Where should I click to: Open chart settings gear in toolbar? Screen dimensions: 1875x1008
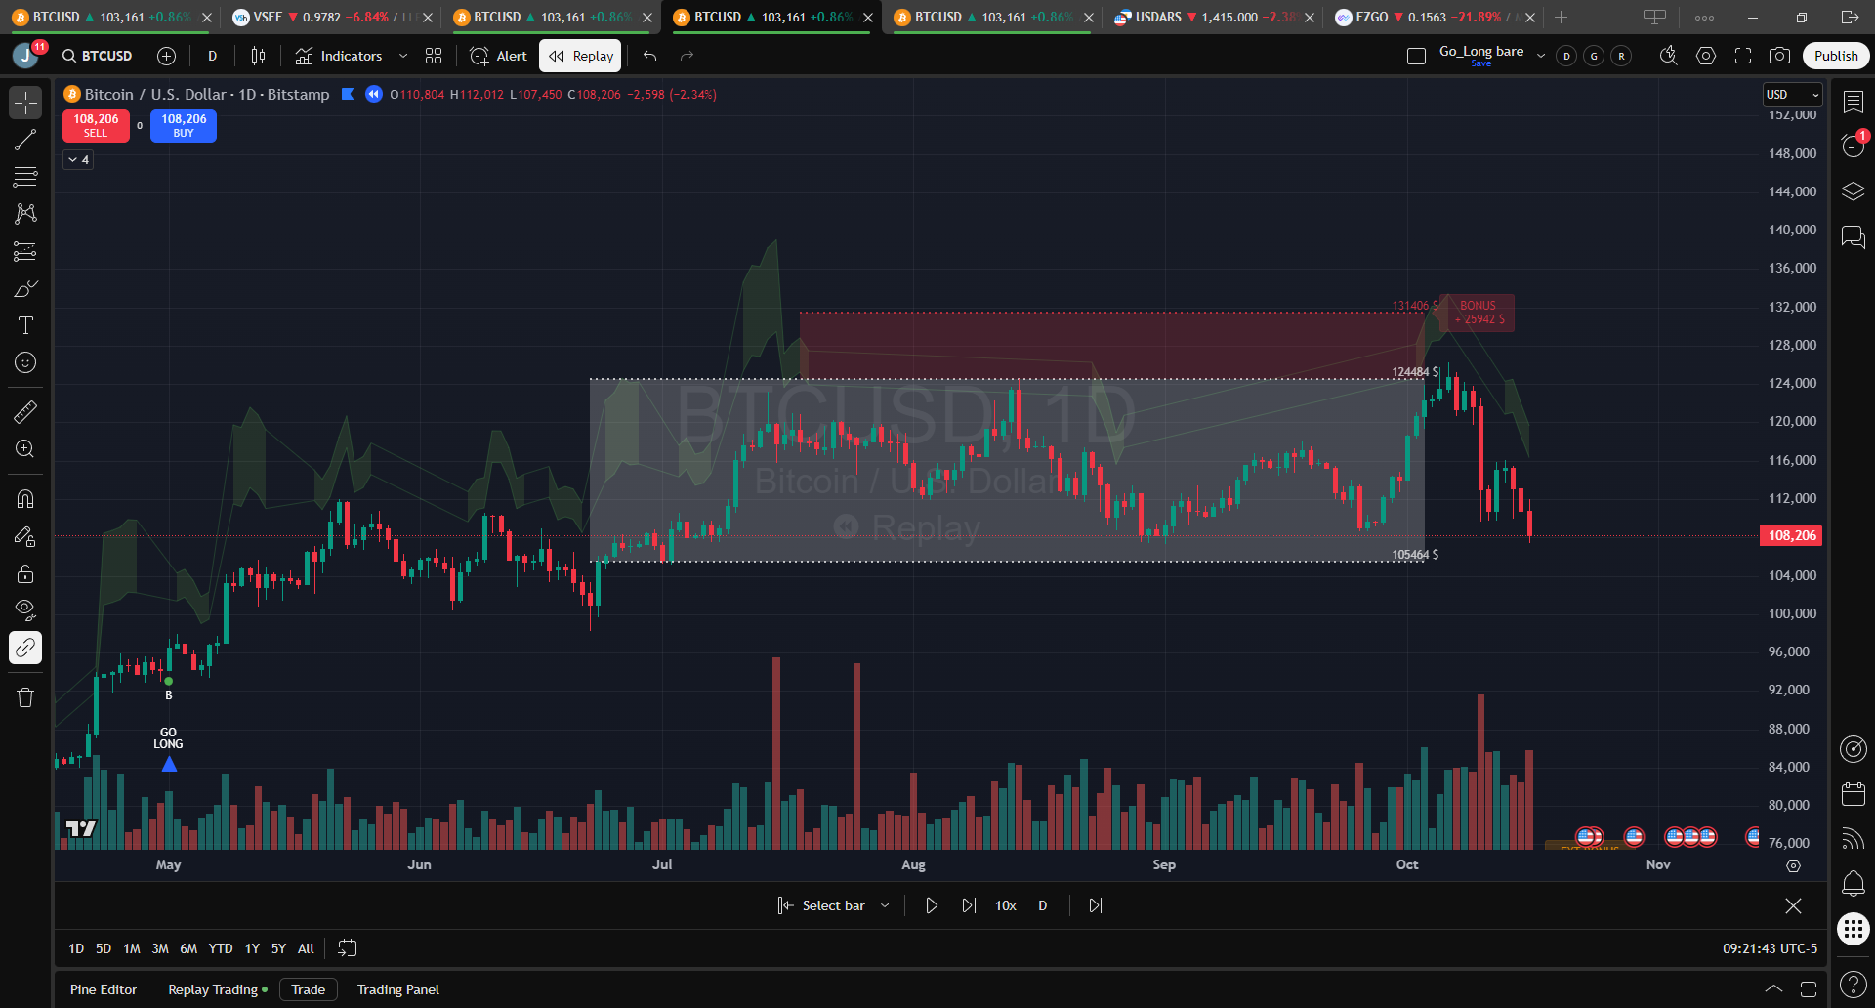(1706, 56)
